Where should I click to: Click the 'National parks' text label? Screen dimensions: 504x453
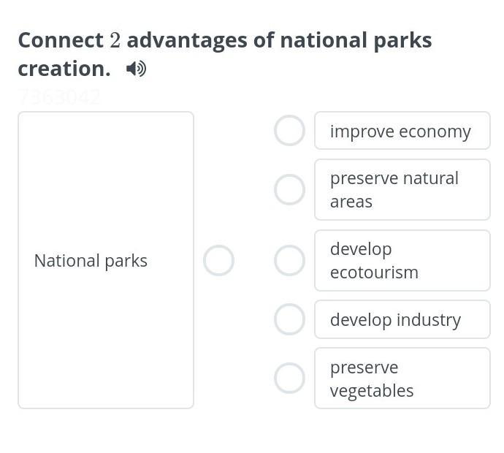point(91,261)
